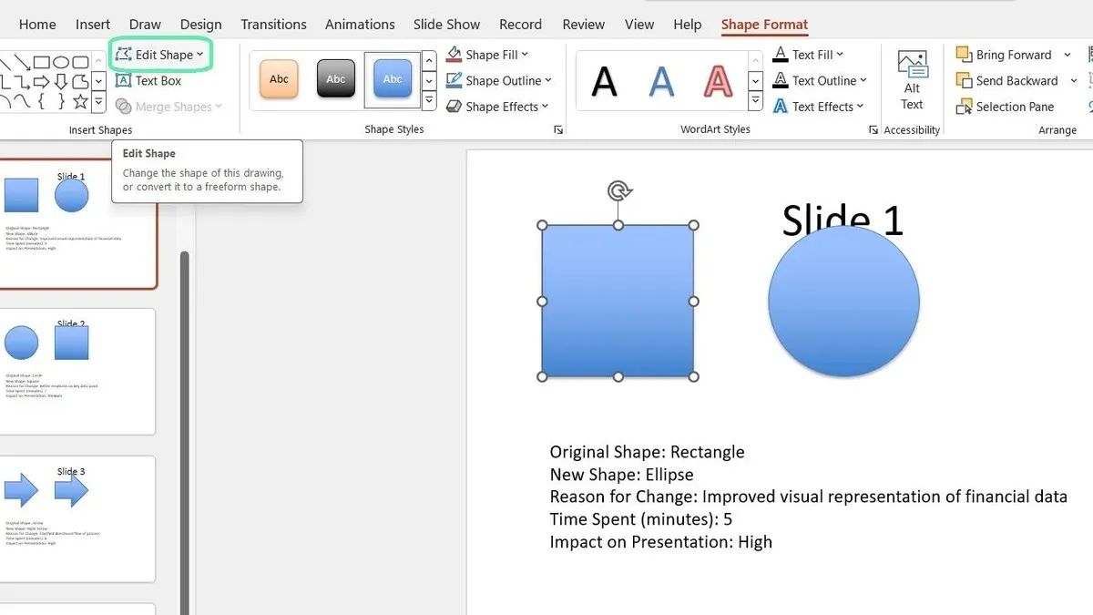Image resolution: width=1093 pixels, height=615 pixels.
Task: Select the Curve line shape in gallery
Action: tap(22, 101)
